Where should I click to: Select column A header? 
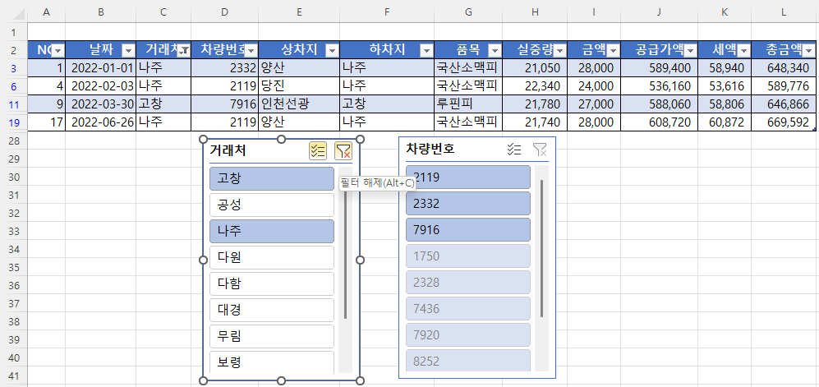pyautogui.click(x=46, y=12)
